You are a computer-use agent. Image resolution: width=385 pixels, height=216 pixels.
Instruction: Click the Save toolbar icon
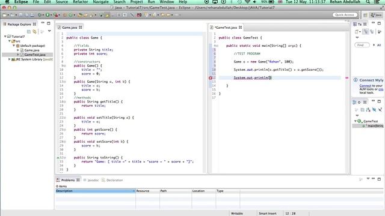click(21, 15)
